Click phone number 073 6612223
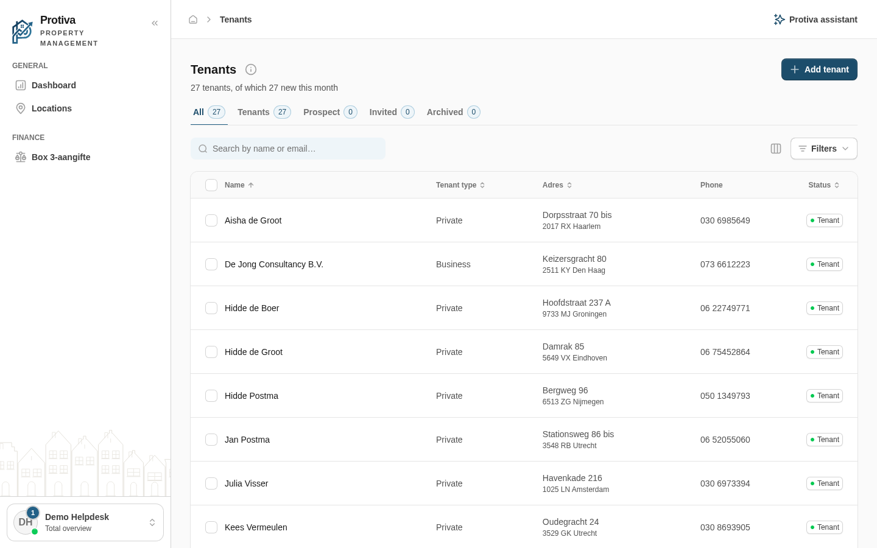 click(x=725, y=264)
